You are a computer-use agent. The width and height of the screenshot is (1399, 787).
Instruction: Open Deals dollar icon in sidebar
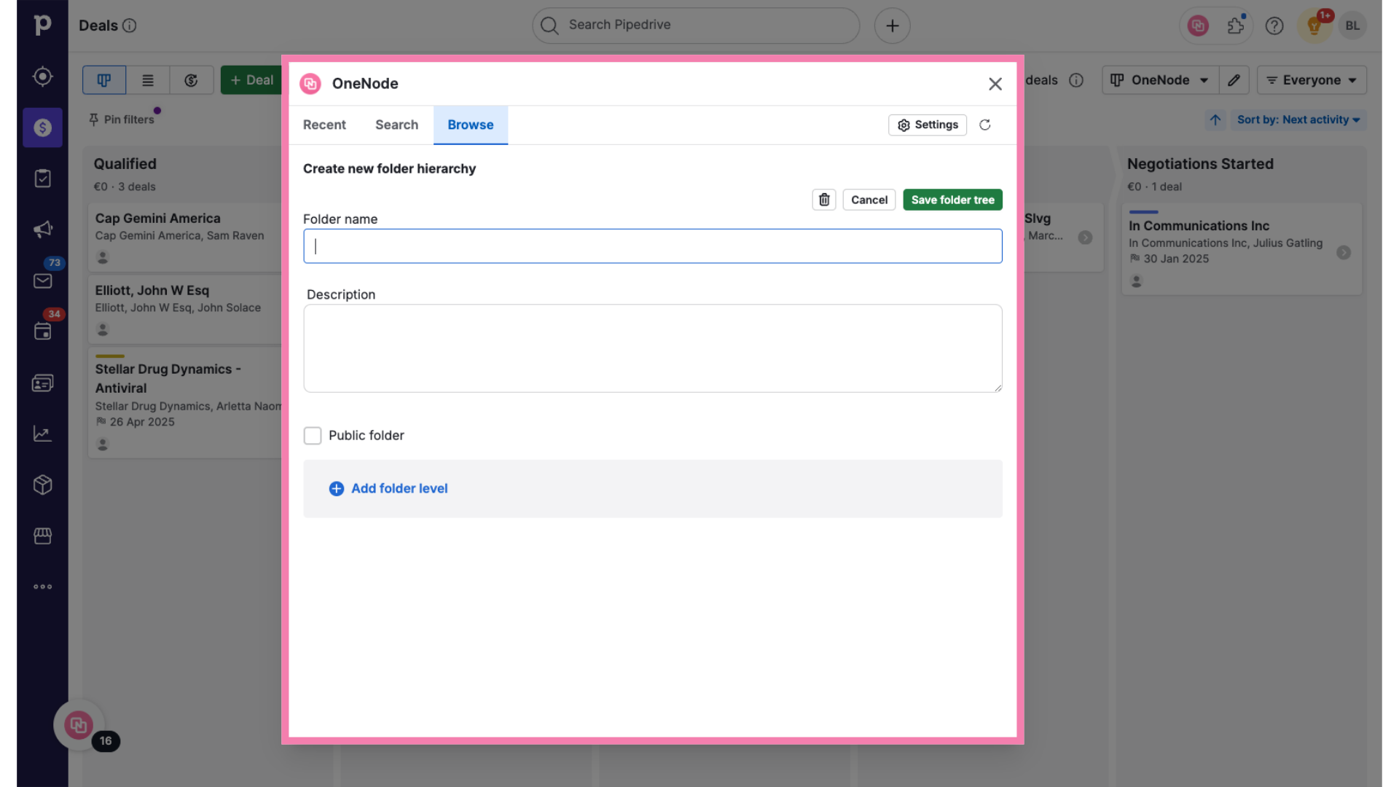(x=42, y=128)
